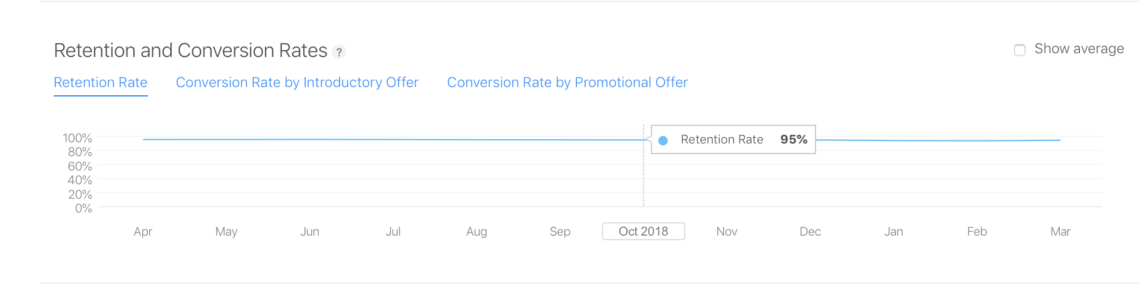Open Conversion Rate by Introductory Offer tab
This screenshot has width=1145, height=292.
(297, 83)
